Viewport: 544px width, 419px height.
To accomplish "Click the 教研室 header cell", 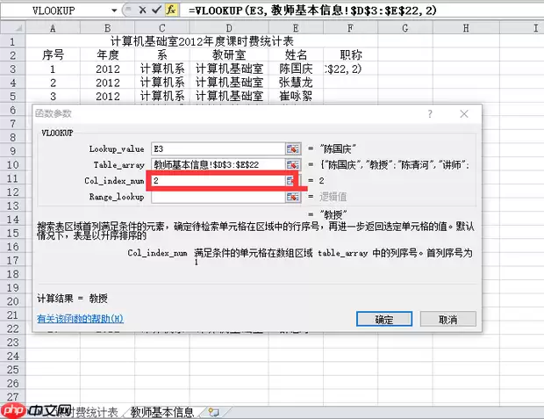I will point(229,54).
